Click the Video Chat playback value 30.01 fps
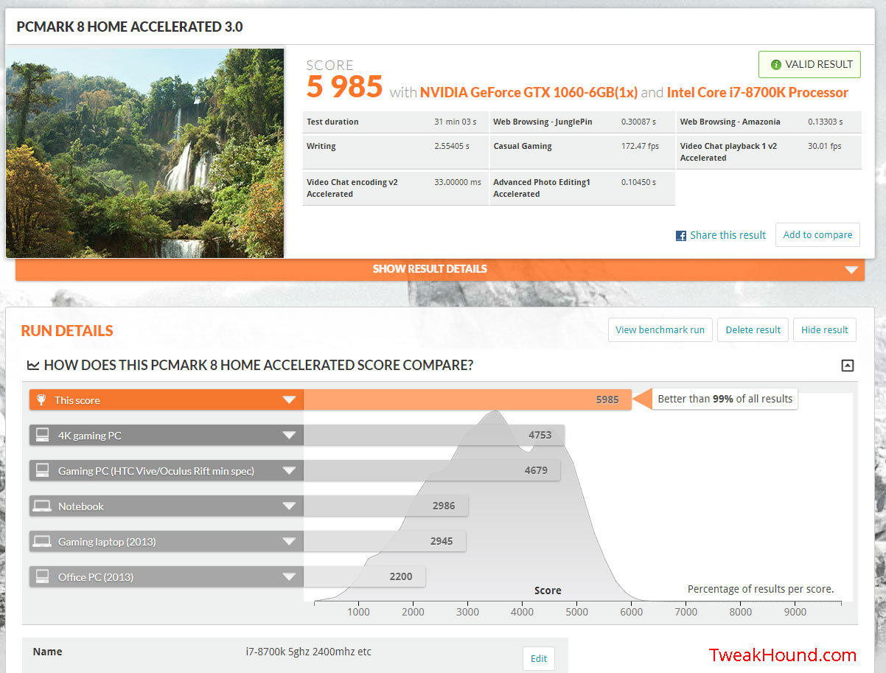 coord(825,146)
